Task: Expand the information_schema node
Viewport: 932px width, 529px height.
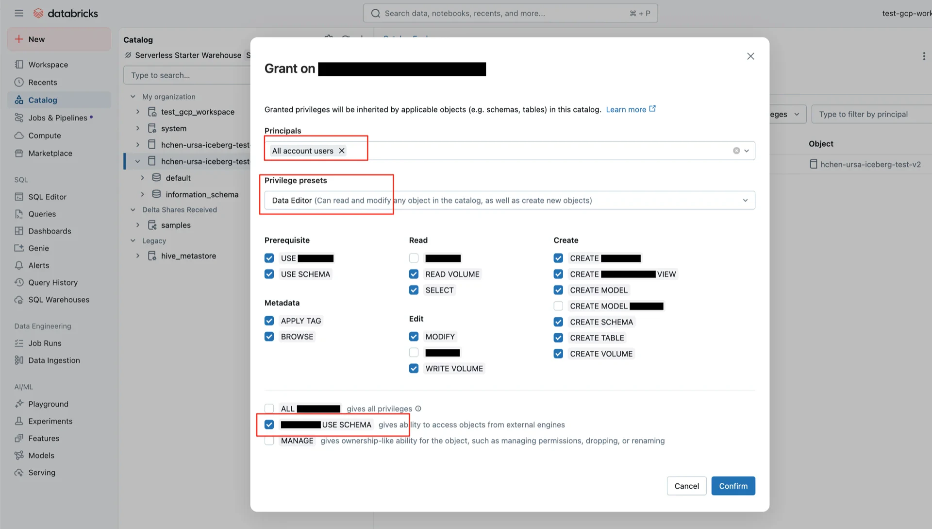Action: point(142,194)
